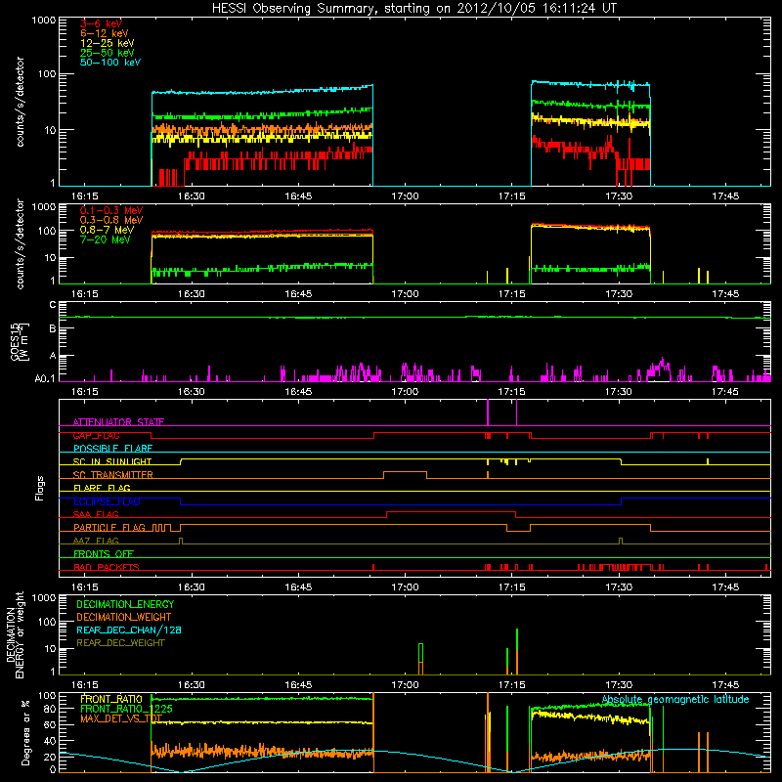
Task: Click counts/s/detector axis title of MeV panel
Action: tap(20, 243)
